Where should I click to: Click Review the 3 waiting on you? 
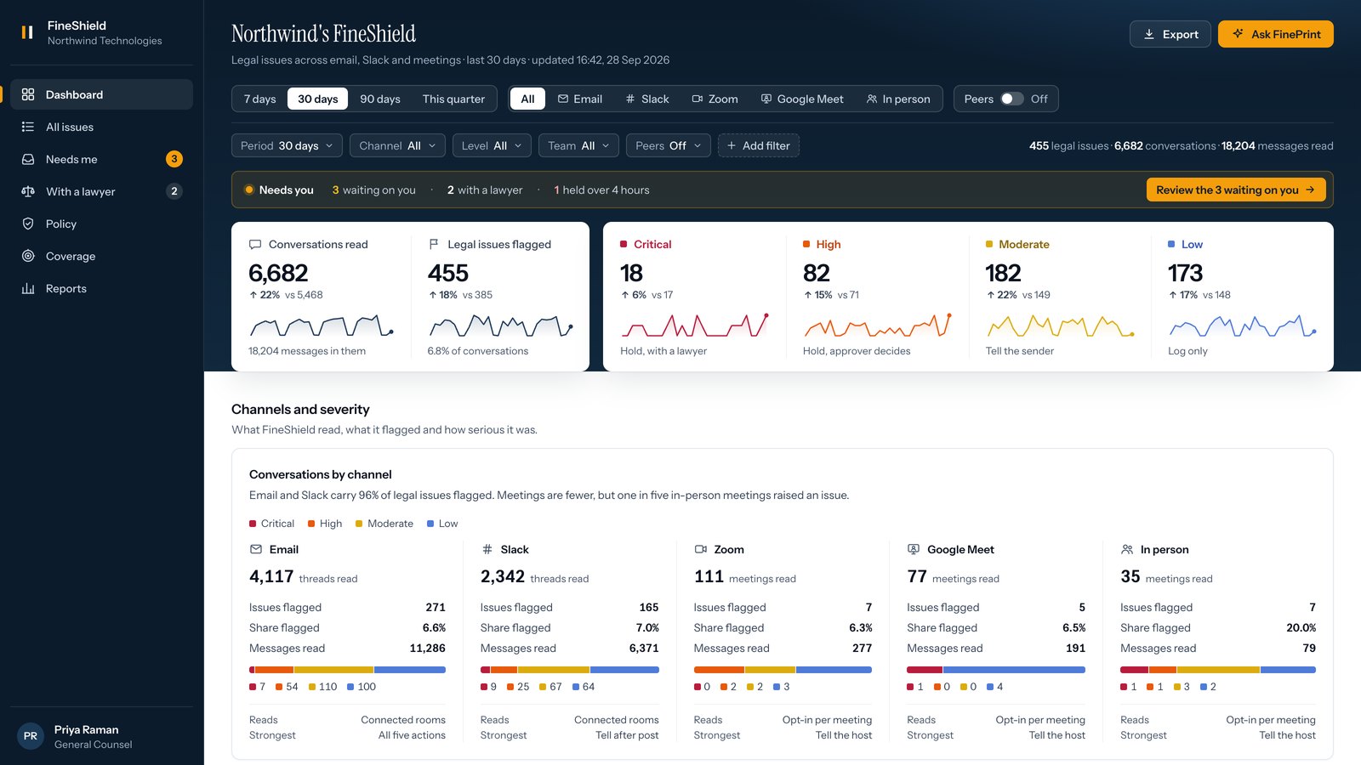click(1235, 190)
